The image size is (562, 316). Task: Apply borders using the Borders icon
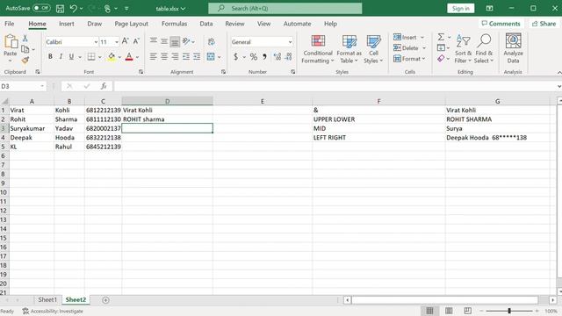pyautogui.click(x=91, y=56)
